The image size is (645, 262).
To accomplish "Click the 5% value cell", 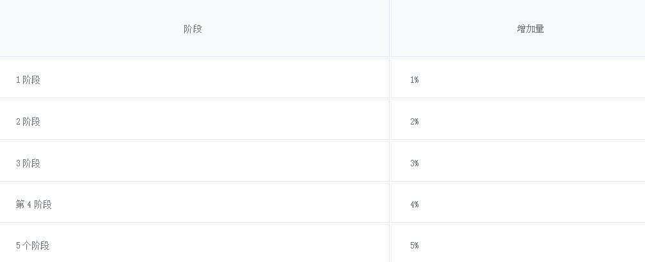I will pos(415,245).
